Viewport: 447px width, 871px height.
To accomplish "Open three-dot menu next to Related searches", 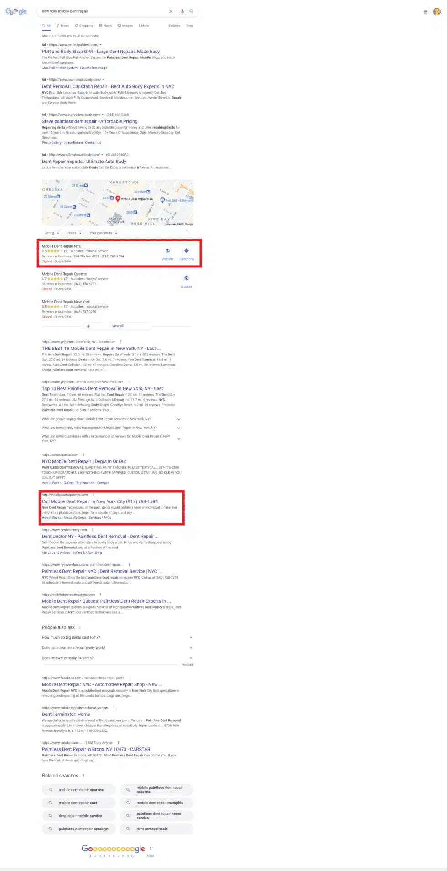I will (83, 776).
